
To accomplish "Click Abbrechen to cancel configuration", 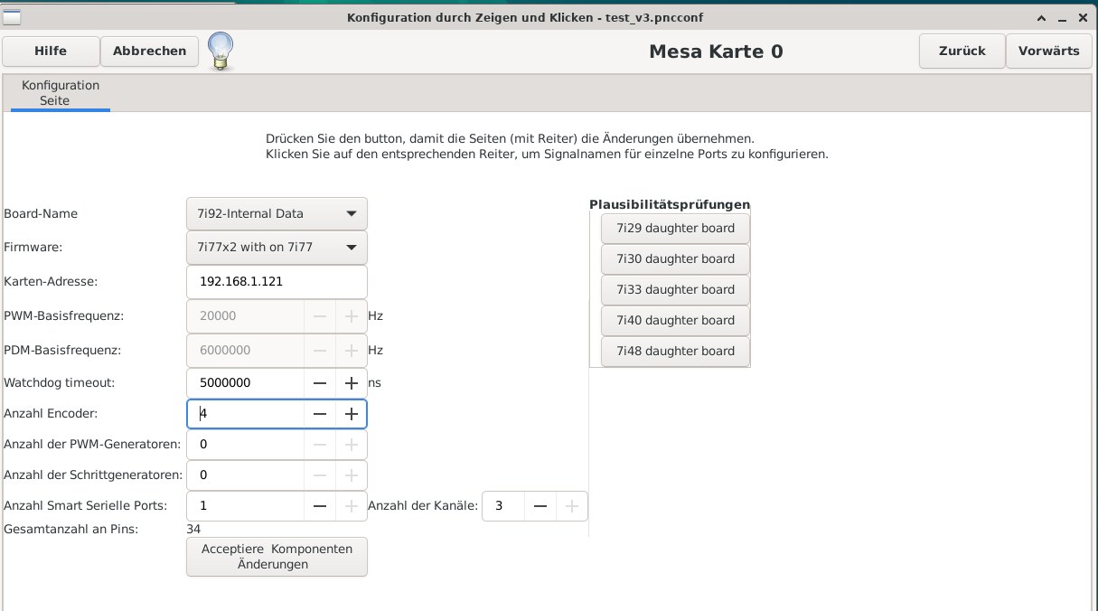I will pyautogui.click(x=149, y=52).
